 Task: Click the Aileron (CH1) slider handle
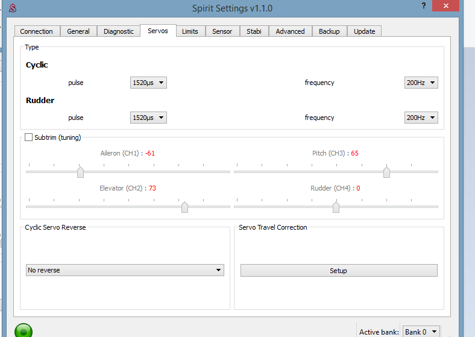tap(80, 172)
